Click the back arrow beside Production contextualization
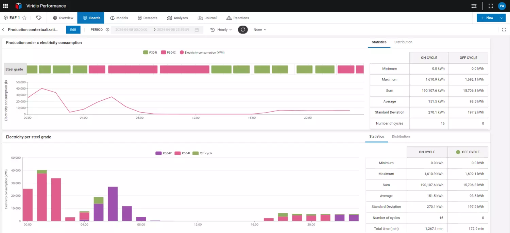 point(3,30)
